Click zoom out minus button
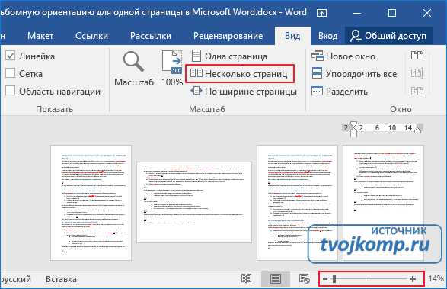 324,279
